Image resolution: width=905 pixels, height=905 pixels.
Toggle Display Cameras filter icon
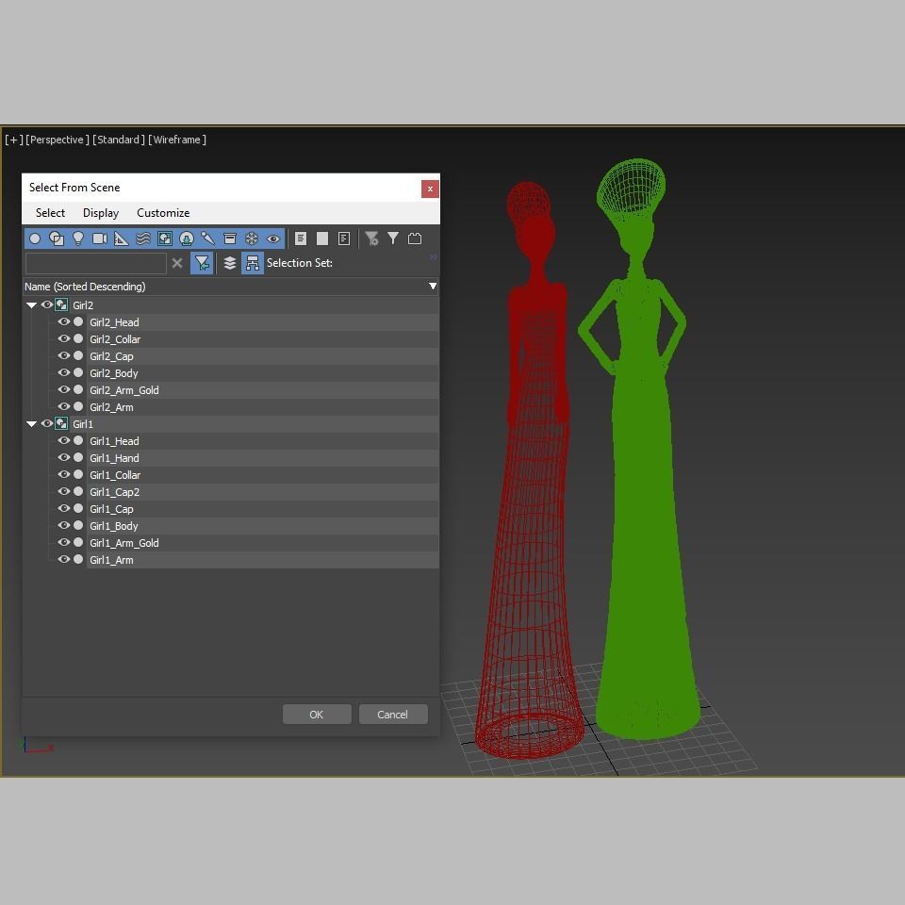pos(100,239)
